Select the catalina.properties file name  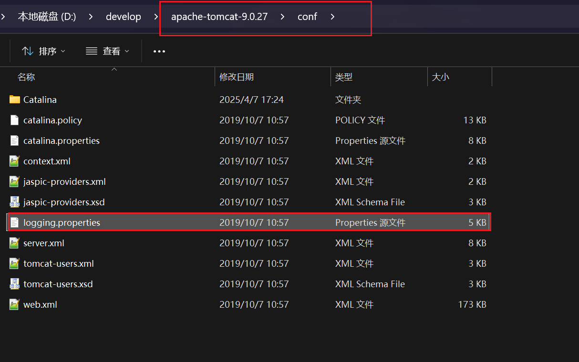pos(62,141)
